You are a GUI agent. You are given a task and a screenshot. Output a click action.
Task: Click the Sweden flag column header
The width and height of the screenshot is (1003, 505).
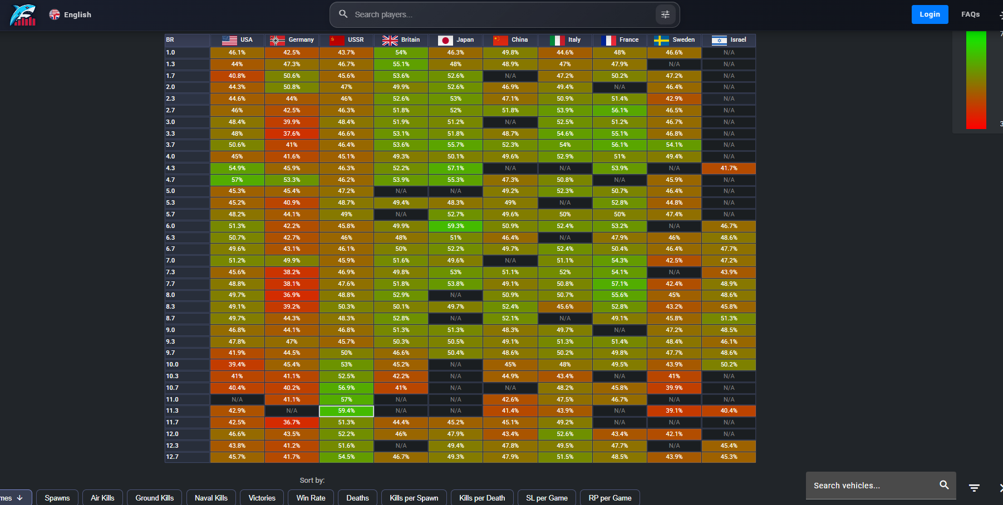click(x=674, y=40)
